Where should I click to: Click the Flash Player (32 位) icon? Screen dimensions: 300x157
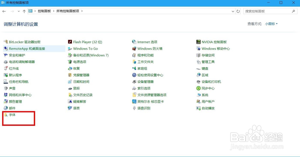click(x=70, y=42)
